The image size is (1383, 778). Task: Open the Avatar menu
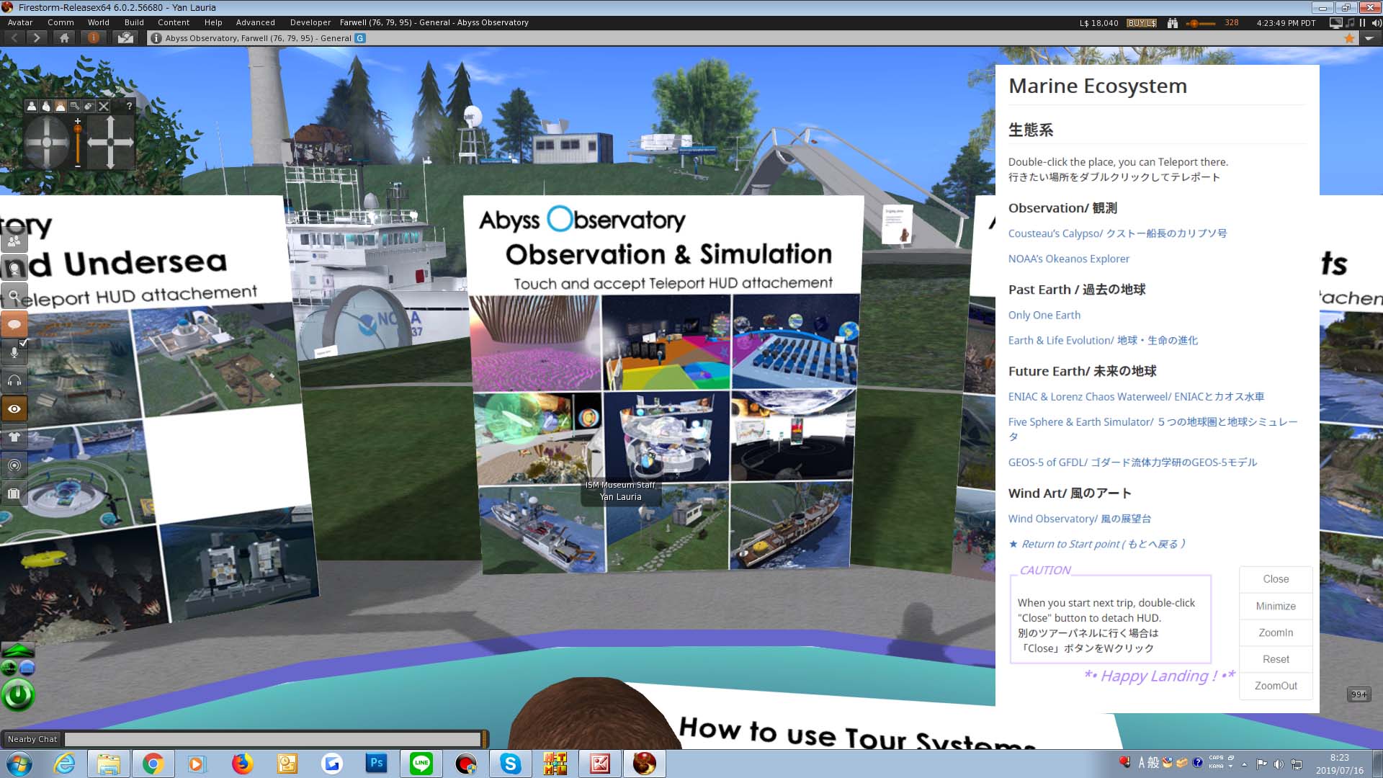pyautogui.click(x=20, y=22)
